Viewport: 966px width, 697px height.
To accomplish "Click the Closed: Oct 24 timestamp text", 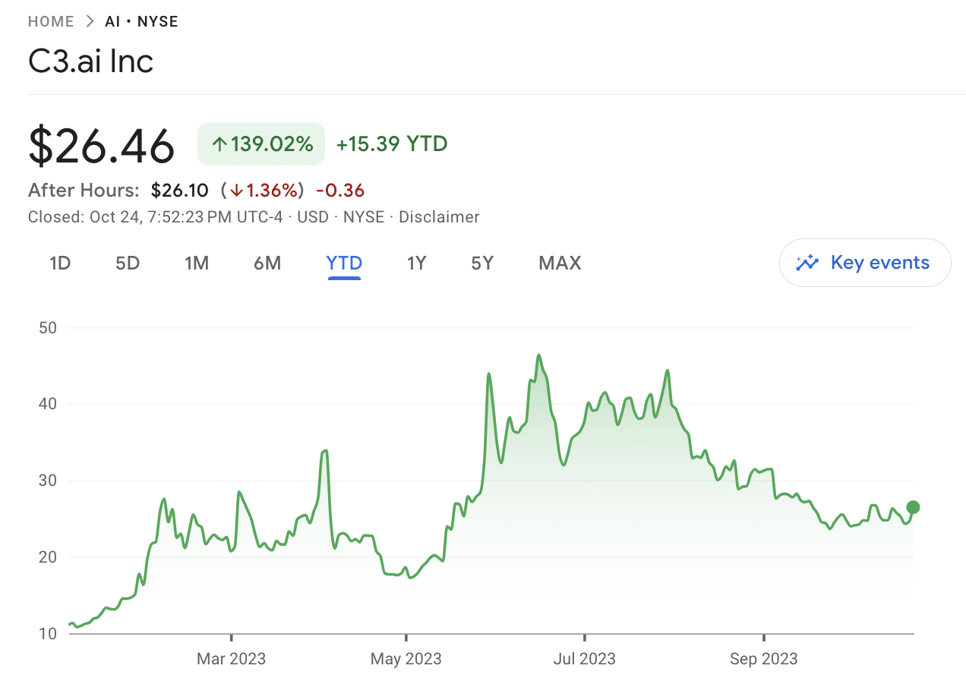I will [155, 217].
